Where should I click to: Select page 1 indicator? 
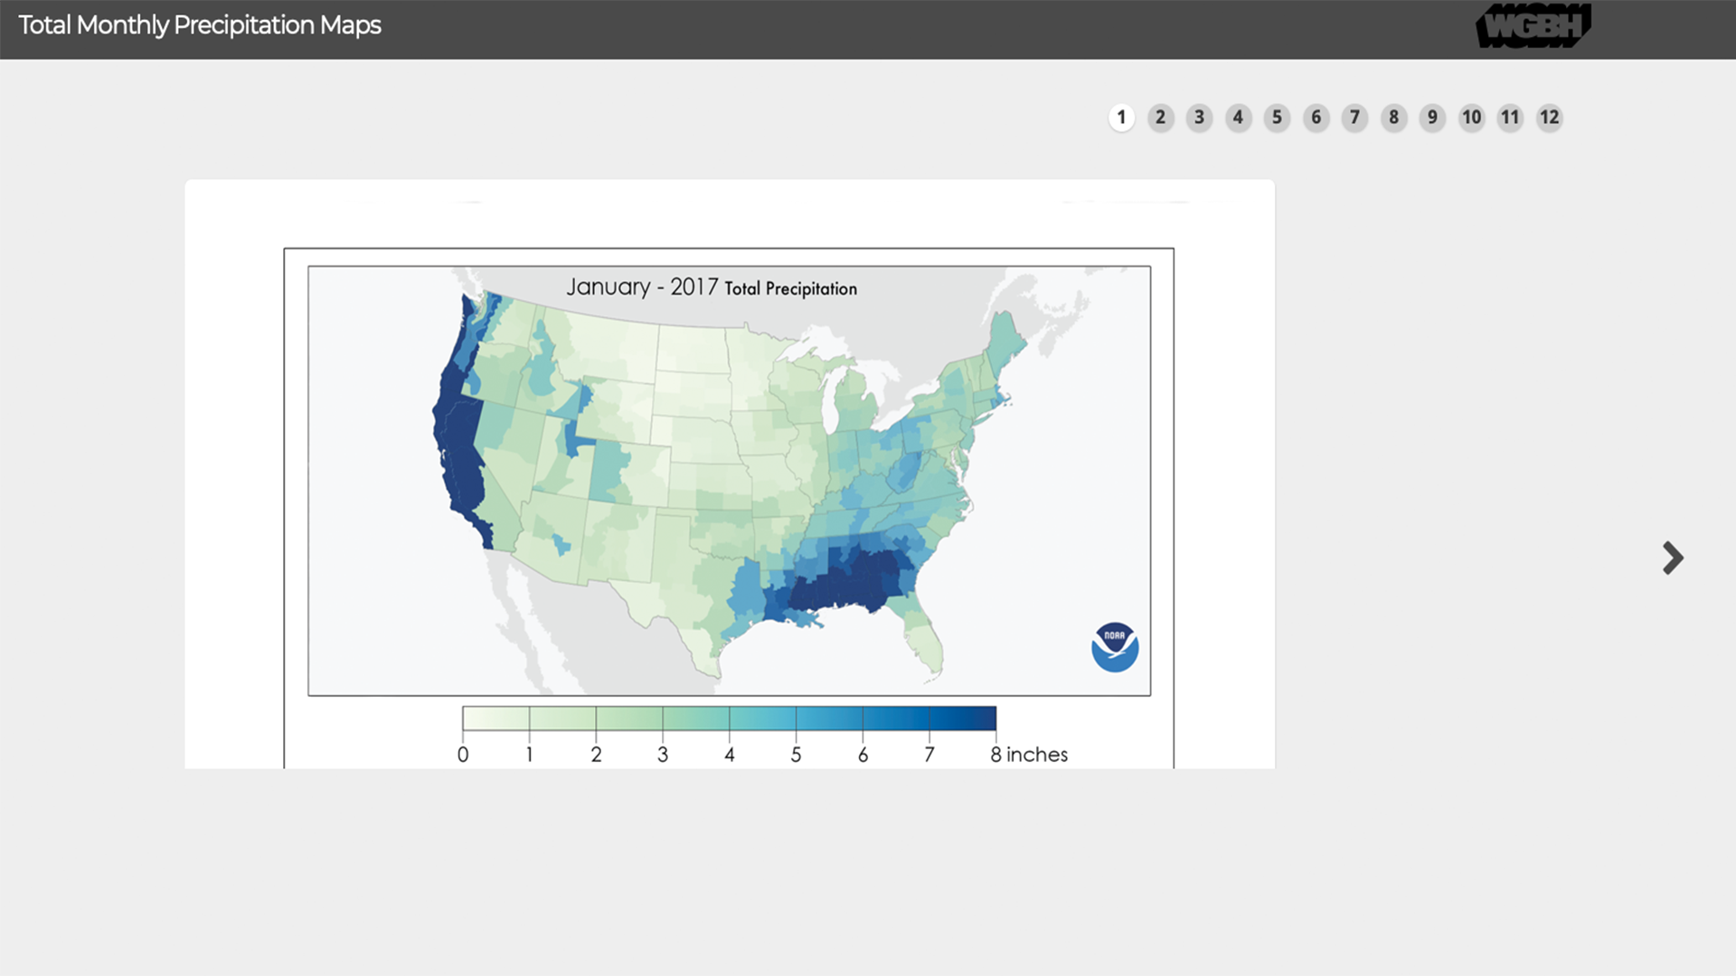click(1121, 117)
